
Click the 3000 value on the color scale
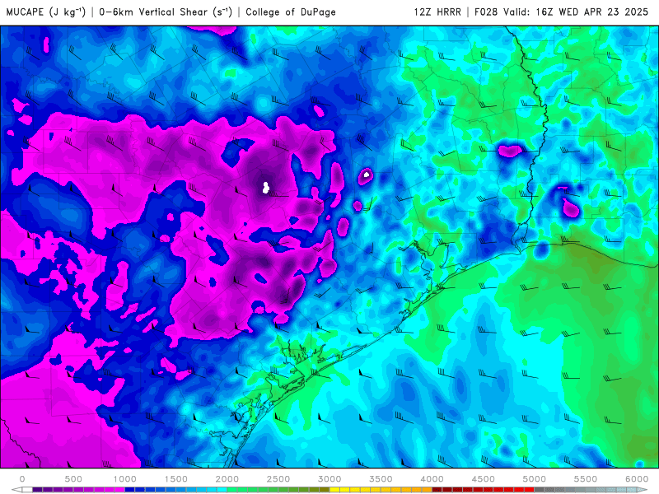(330, 479)
